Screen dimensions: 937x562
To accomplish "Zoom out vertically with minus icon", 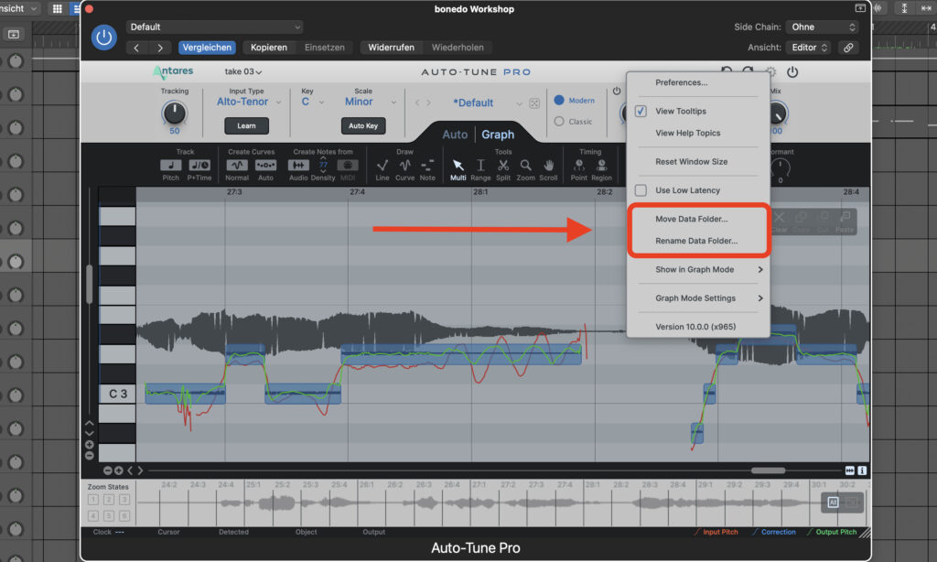I will coord(90,456).
